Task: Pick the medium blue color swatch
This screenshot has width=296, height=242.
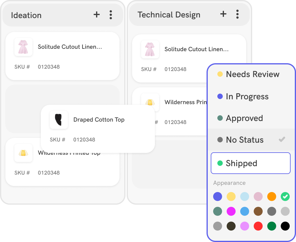Action: coord(244,211)
